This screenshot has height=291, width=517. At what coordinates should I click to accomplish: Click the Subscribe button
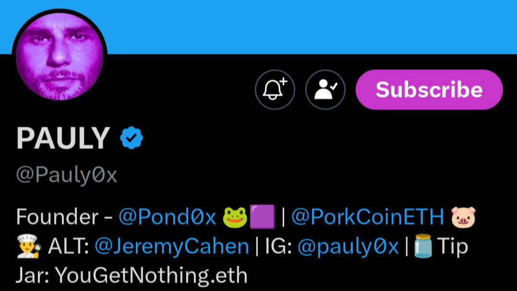click(429, 89)
